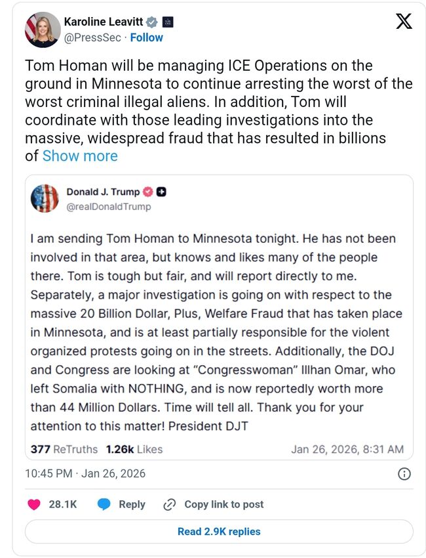Click the heart icon to like the post
Viewport: 426px width, 558px height.
[33, 504]
